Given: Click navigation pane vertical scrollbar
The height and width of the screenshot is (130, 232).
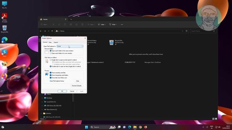Looking at the screenshot, I should click(73, 97).
